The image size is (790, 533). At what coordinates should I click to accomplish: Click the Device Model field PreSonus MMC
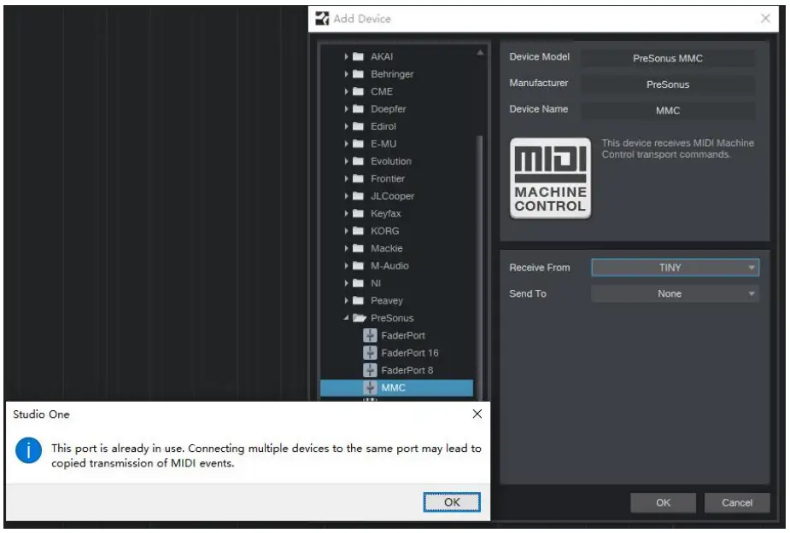point(668,58)
